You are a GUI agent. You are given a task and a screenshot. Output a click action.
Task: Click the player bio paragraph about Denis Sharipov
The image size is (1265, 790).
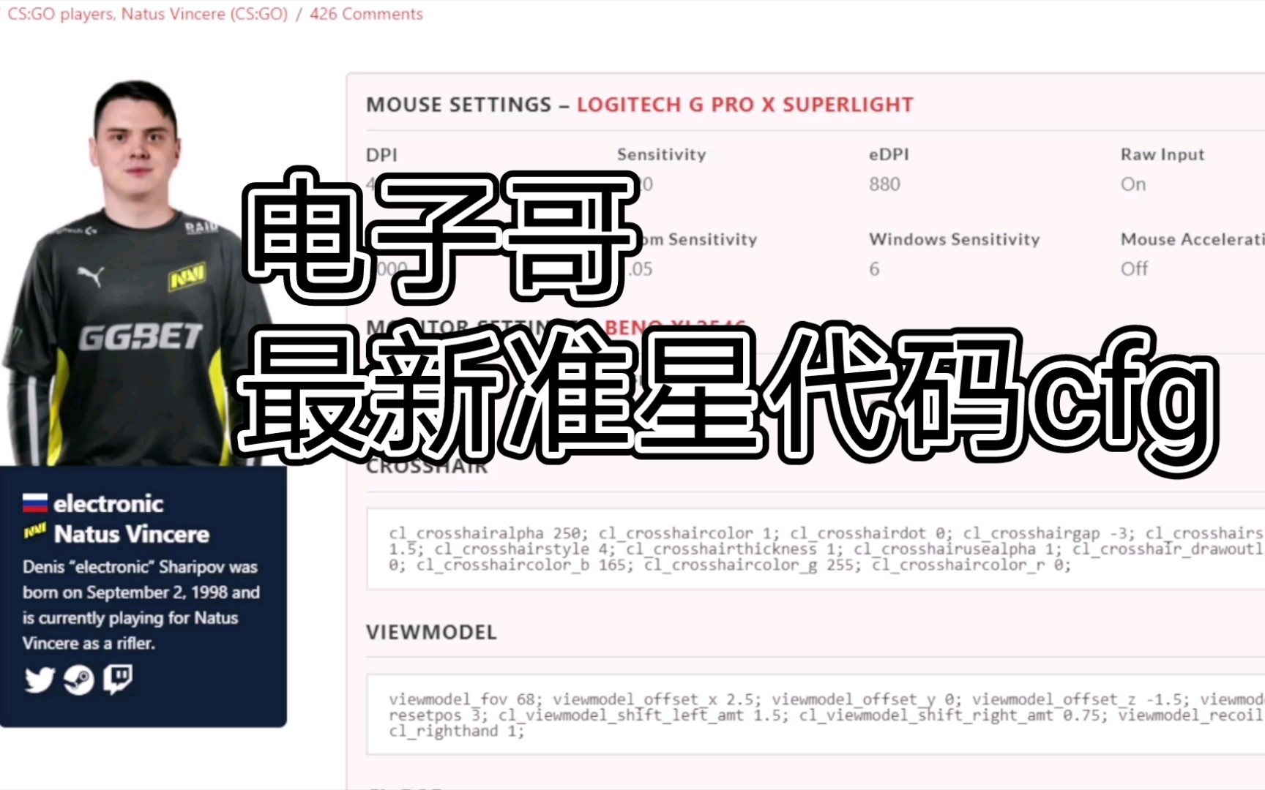coord(141,605)
